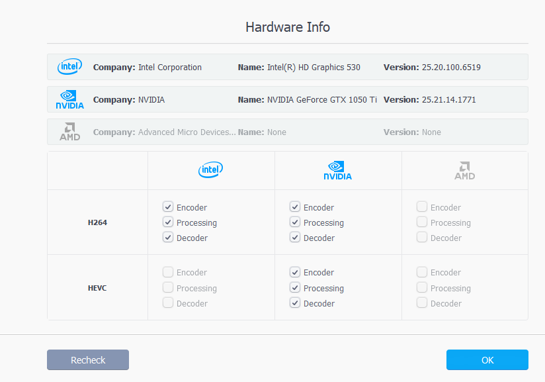Click the Intel logo in the table header
The width and height of the screenshot is (545, 382).
click(210, 169)
